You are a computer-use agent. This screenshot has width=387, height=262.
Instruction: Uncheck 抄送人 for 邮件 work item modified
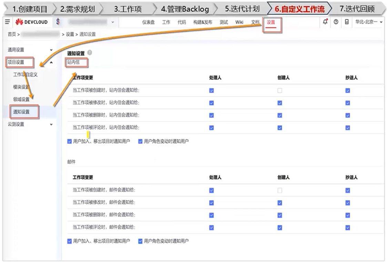348,203
